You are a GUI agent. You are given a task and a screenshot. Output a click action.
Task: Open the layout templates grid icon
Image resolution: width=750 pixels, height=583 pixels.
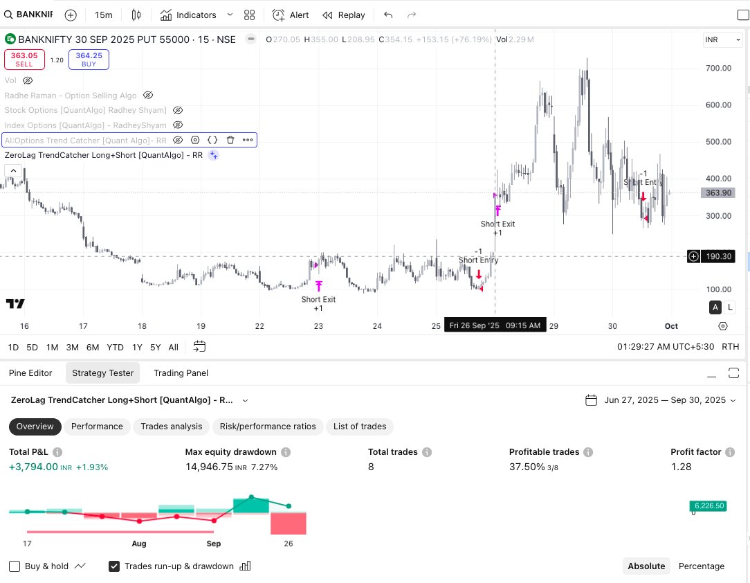249,15
